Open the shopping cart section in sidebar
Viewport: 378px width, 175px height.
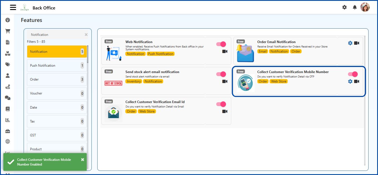8,31
